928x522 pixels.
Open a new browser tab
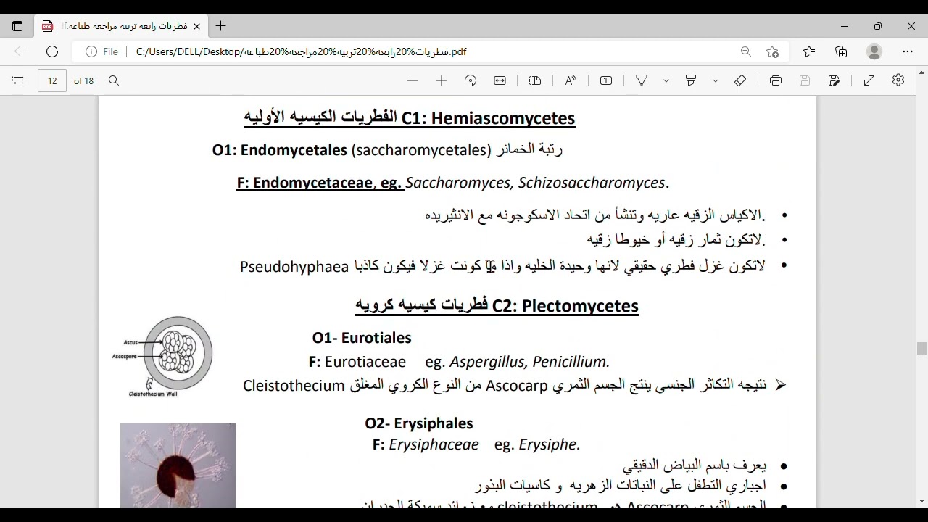pyautogui.click(x=221, y=26)
